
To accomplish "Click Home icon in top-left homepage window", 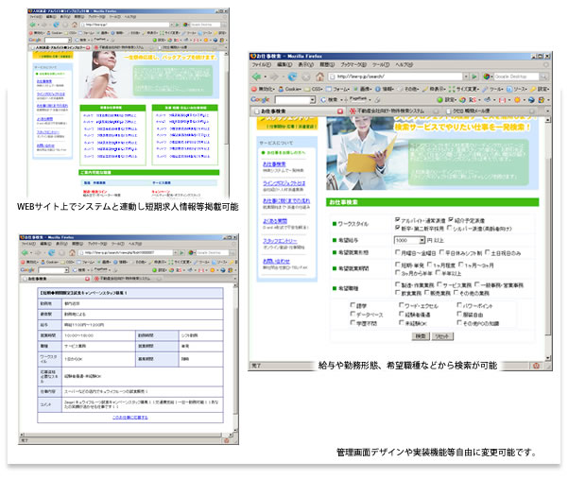I will click(x=75, y=25).
